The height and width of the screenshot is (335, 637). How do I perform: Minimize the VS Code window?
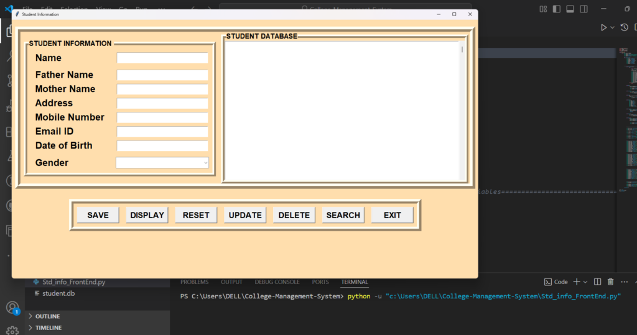click(x=603, y=9)
